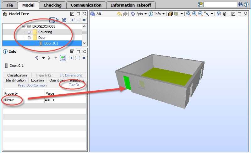This screenshot has height=153, width=251.
Task: Go back in Info panel history
Action: [x=37, y=58]
